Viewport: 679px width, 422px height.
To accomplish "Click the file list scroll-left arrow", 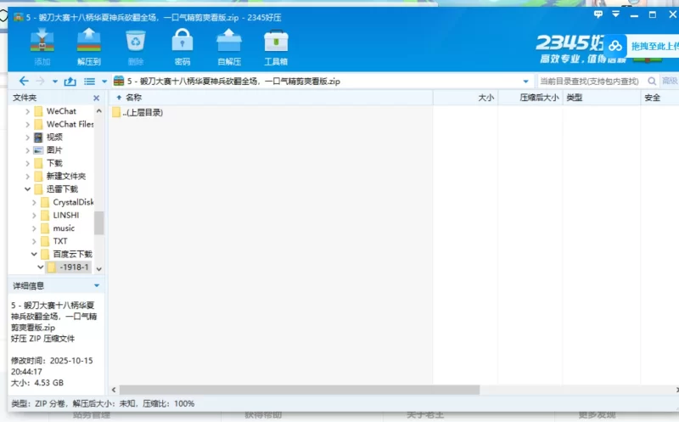I will (x=114, y=390).
